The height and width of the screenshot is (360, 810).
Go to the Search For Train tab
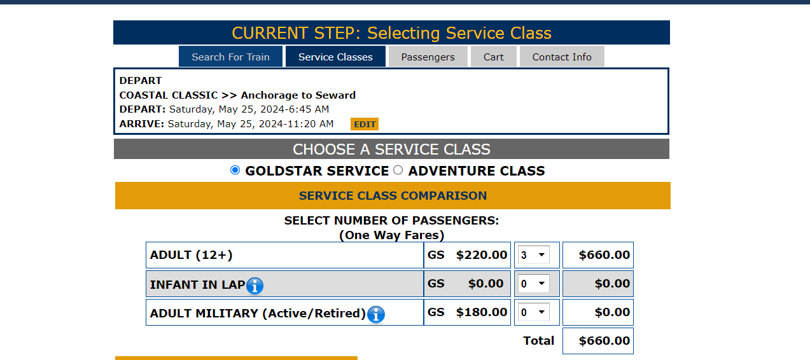(230, 57)
